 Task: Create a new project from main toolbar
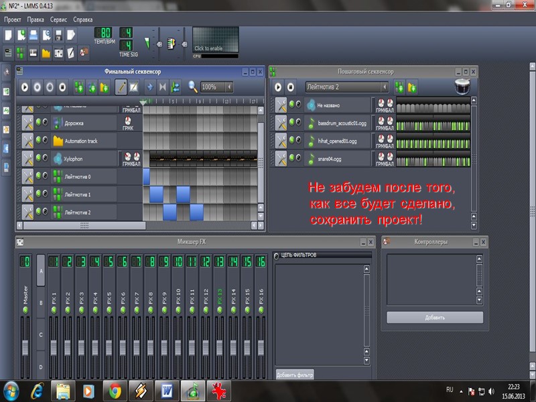pos(8,36)
